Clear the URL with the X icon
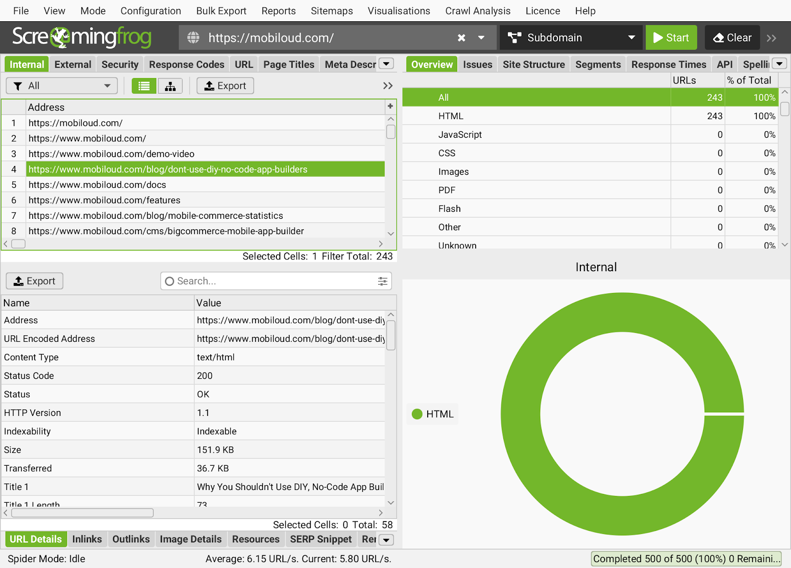The image size is (791, 568). click(x=461, y=38)
